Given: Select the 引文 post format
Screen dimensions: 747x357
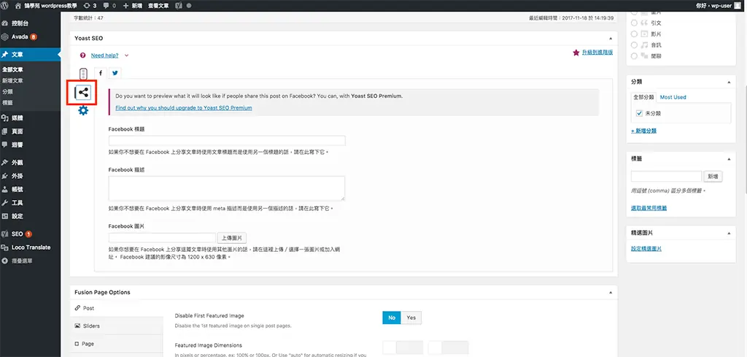Looking at the screenshot, I should point(634,23).
